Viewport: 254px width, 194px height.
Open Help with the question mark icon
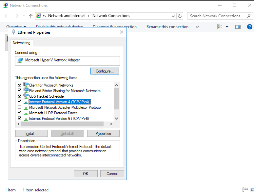coord(250,27)
